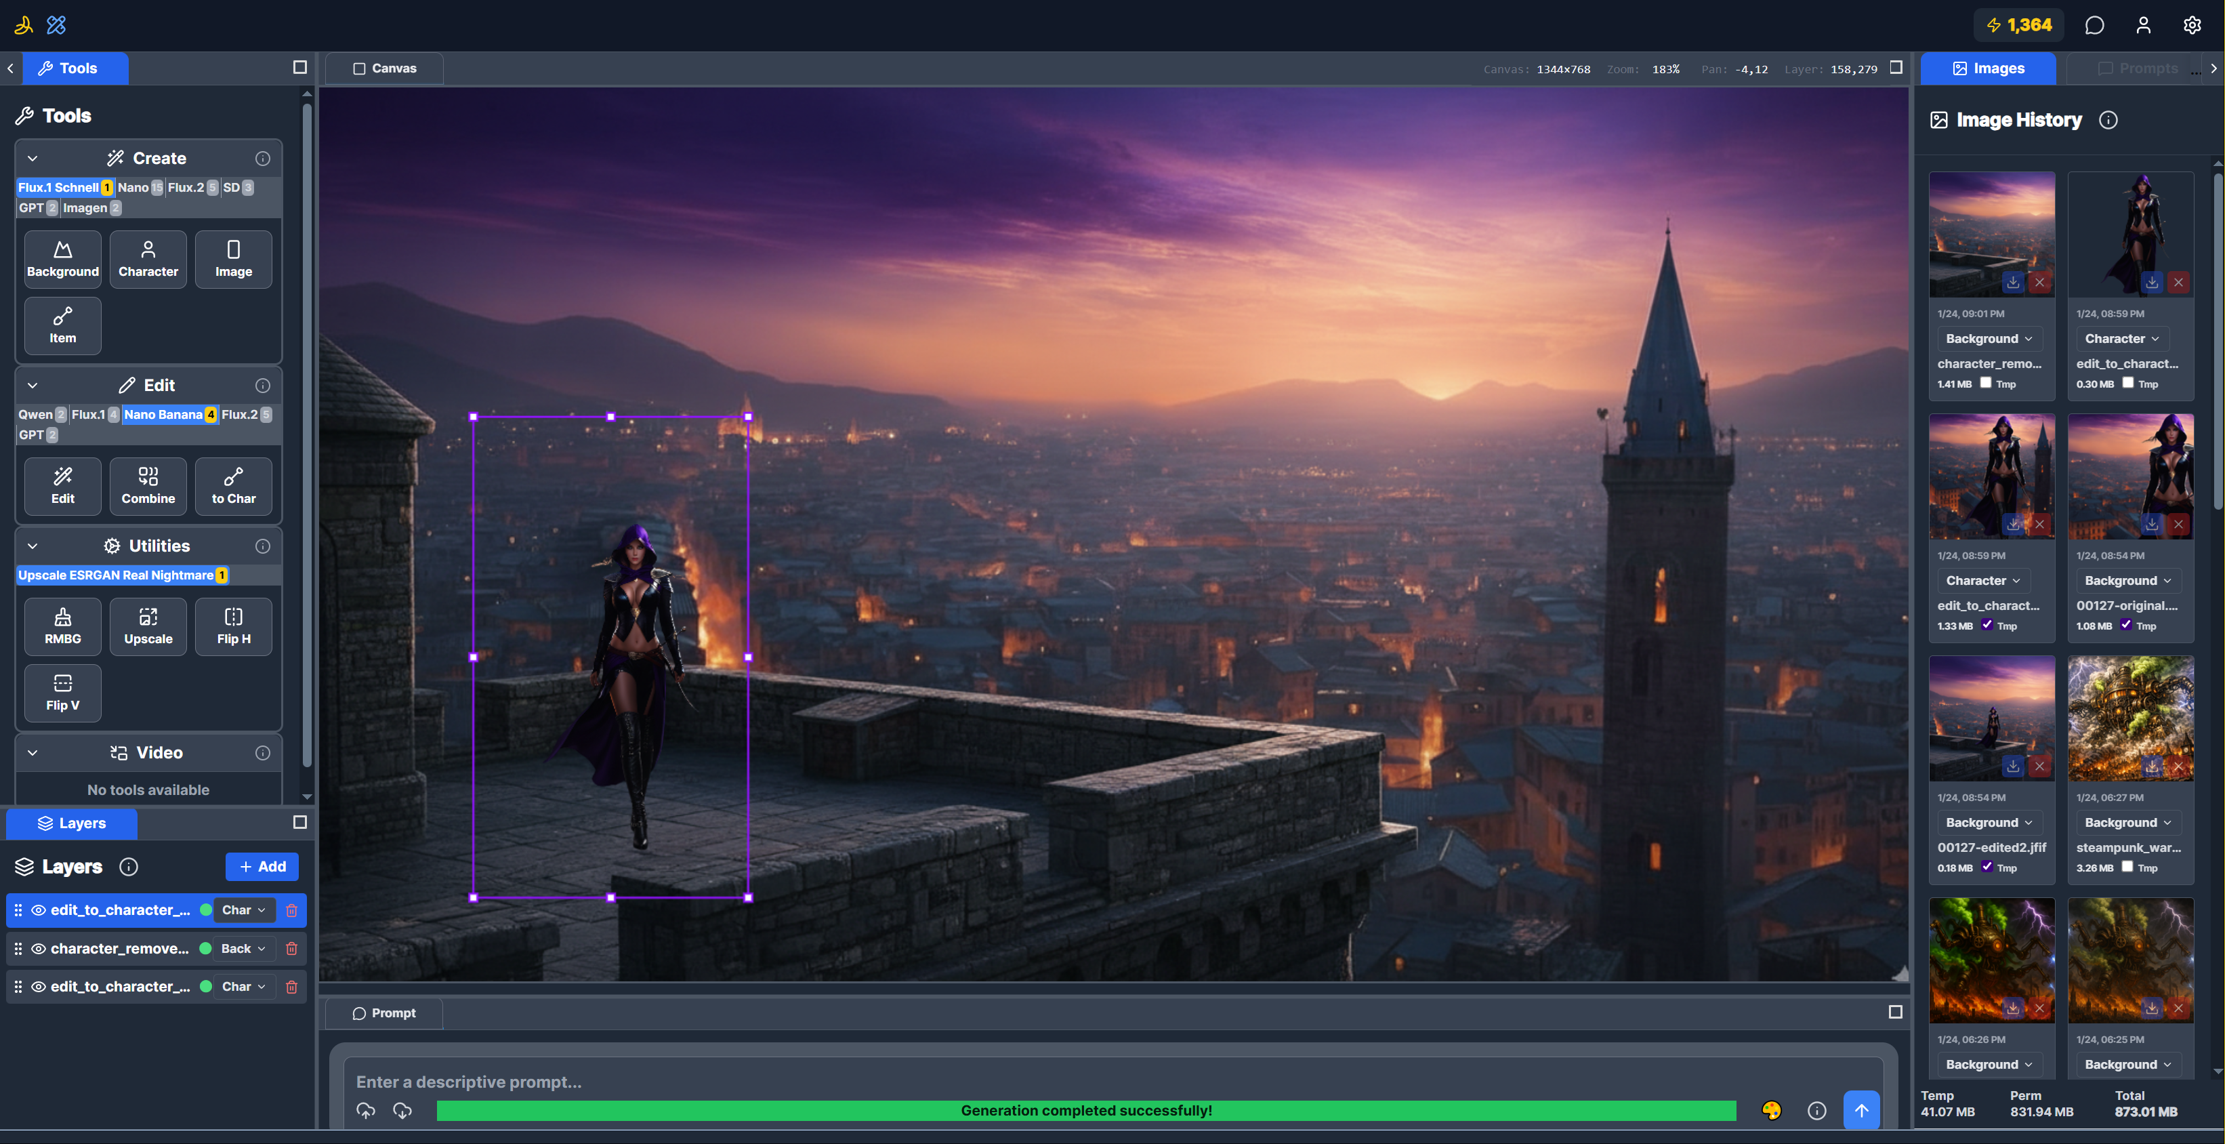Hide the character_remove layer

pos(37,948)
